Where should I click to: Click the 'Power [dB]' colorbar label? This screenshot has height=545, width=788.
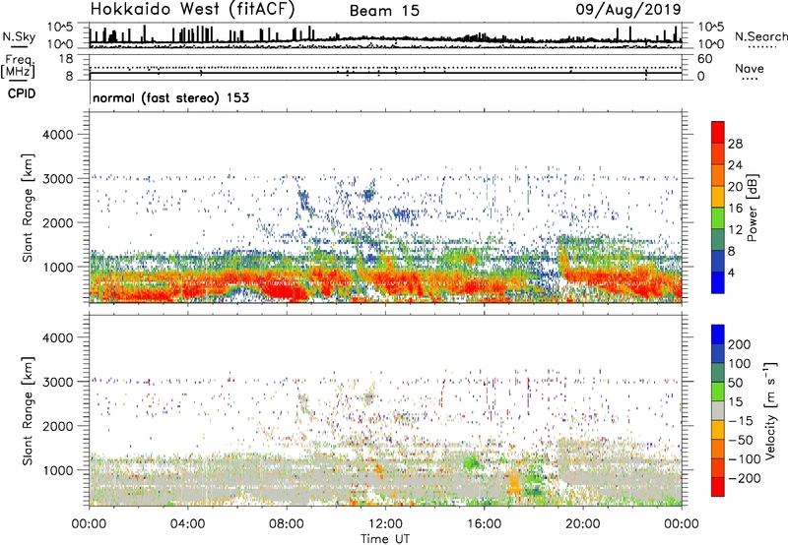pos(753,208)
